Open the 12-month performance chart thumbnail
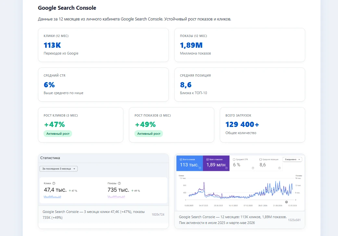Screen dimensions: 338x236 point(240,183)
